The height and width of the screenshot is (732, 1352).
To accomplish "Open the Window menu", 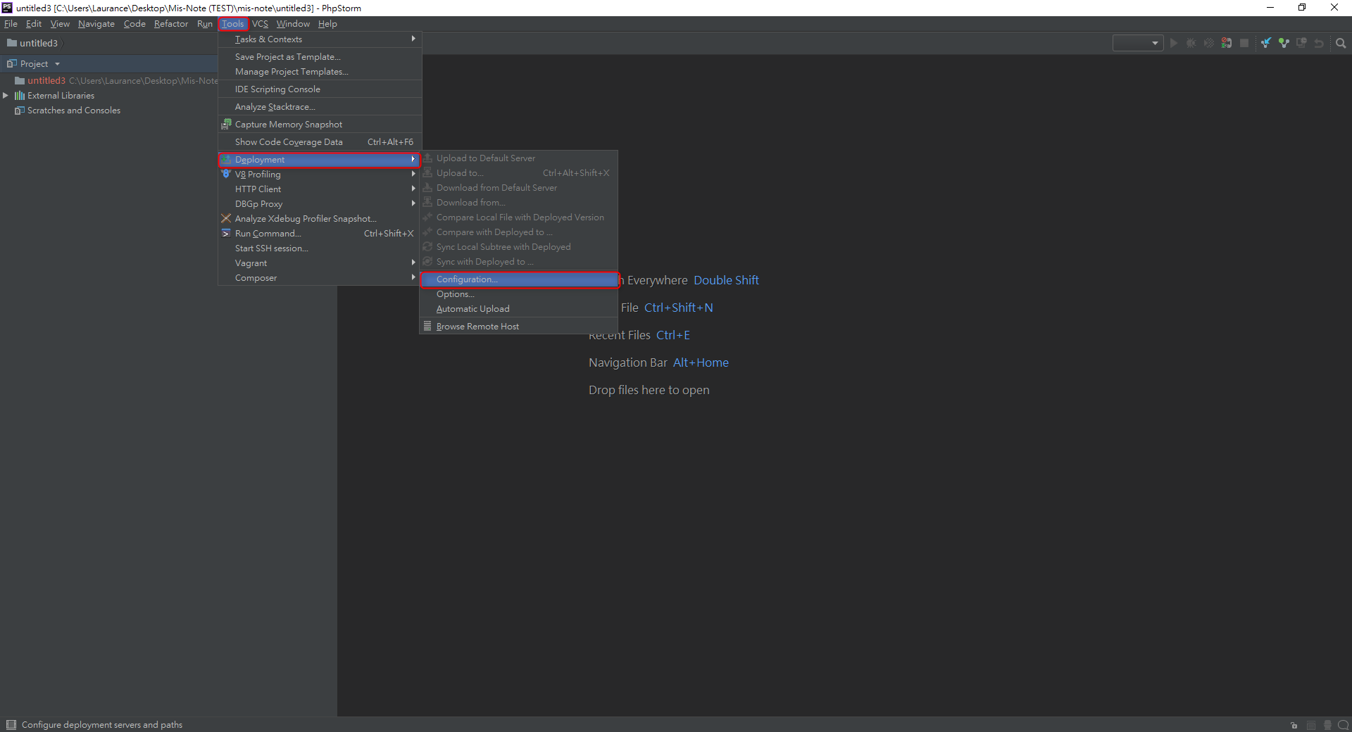I will [293, 24].
